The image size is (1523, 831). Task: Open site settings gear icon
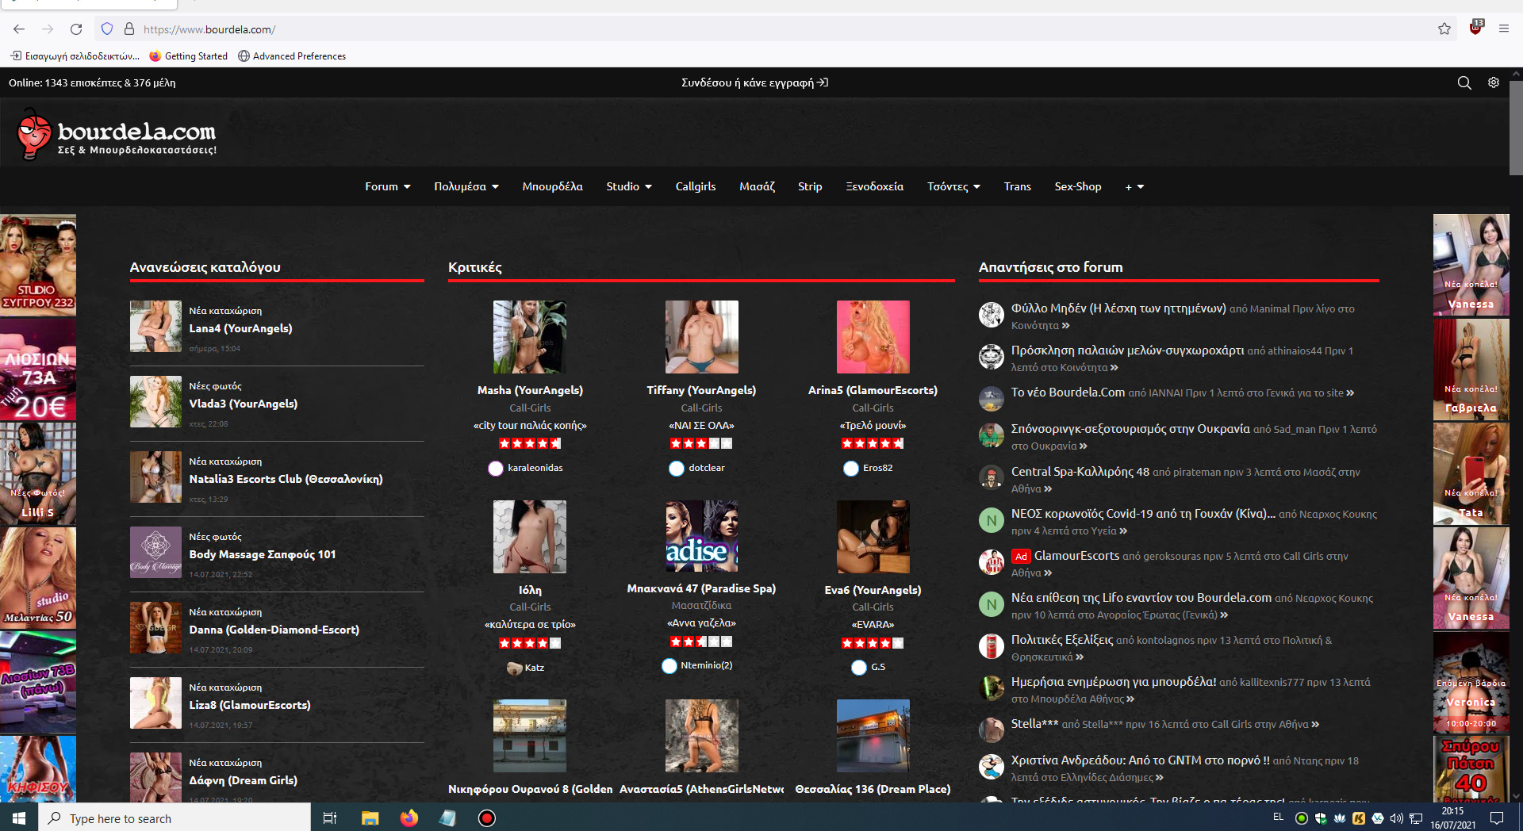tap(1494, 82)
